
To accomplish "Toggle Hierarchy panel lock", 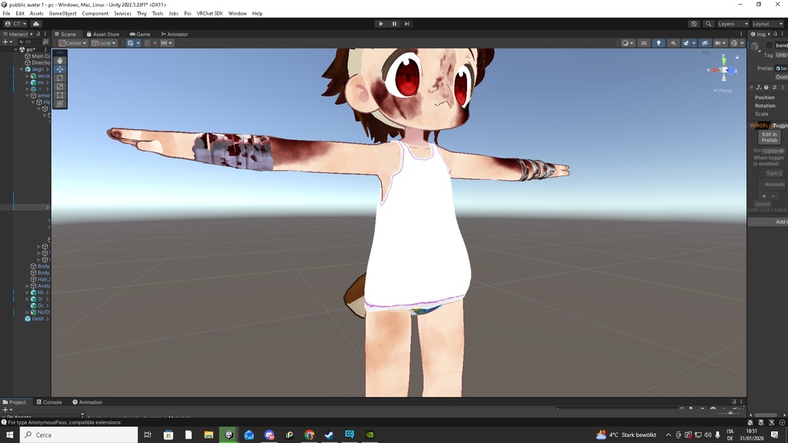I will coord(38,34).
